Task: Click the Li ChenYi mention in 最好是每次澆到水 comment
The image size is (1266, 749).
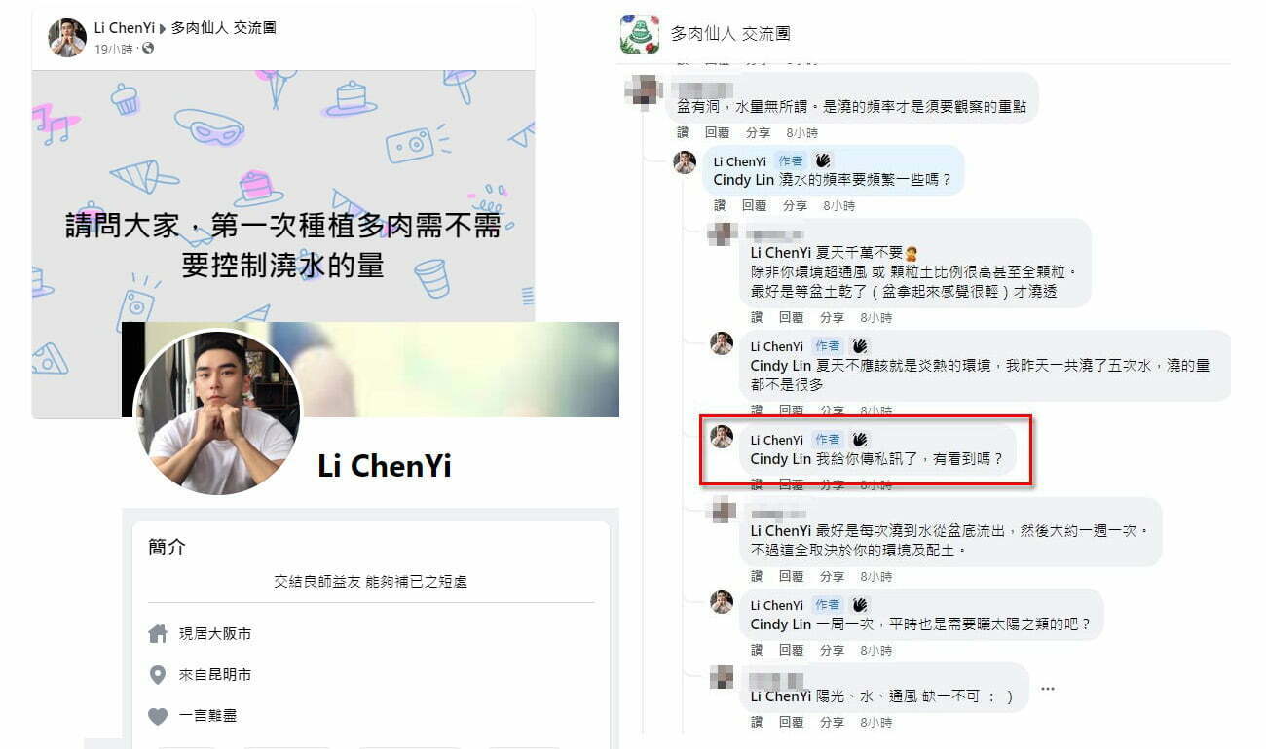Action: pos(781,531)
